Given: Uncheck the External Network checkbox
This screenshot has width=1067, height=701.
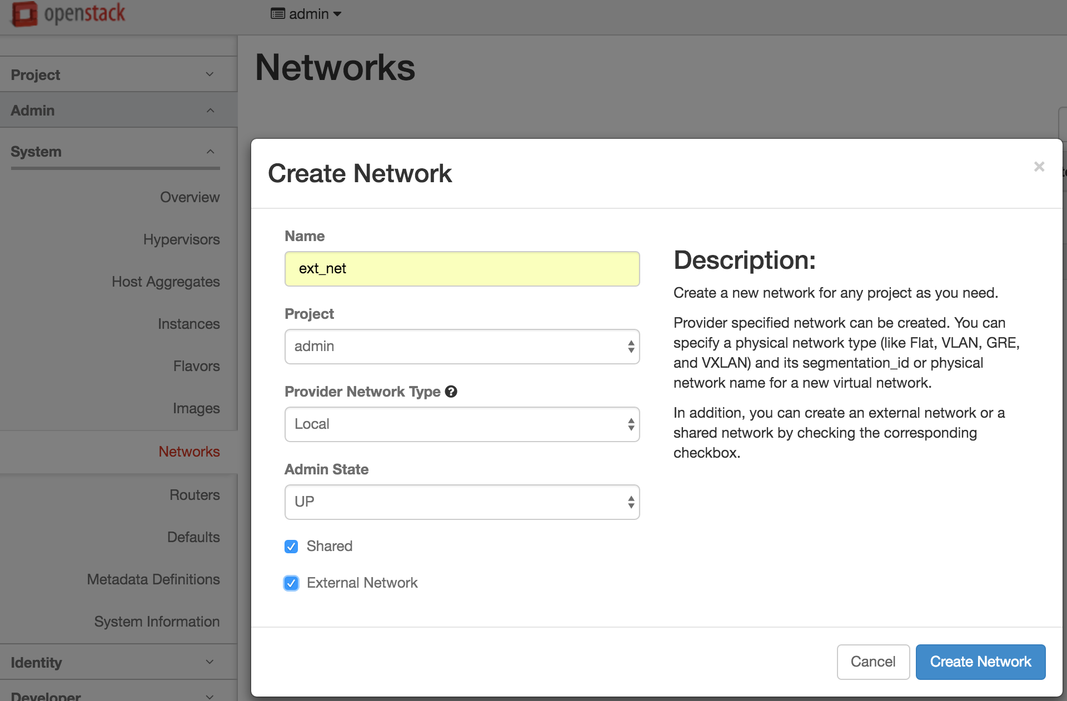Looking at the screenshot, I should (x=291, y=583).
